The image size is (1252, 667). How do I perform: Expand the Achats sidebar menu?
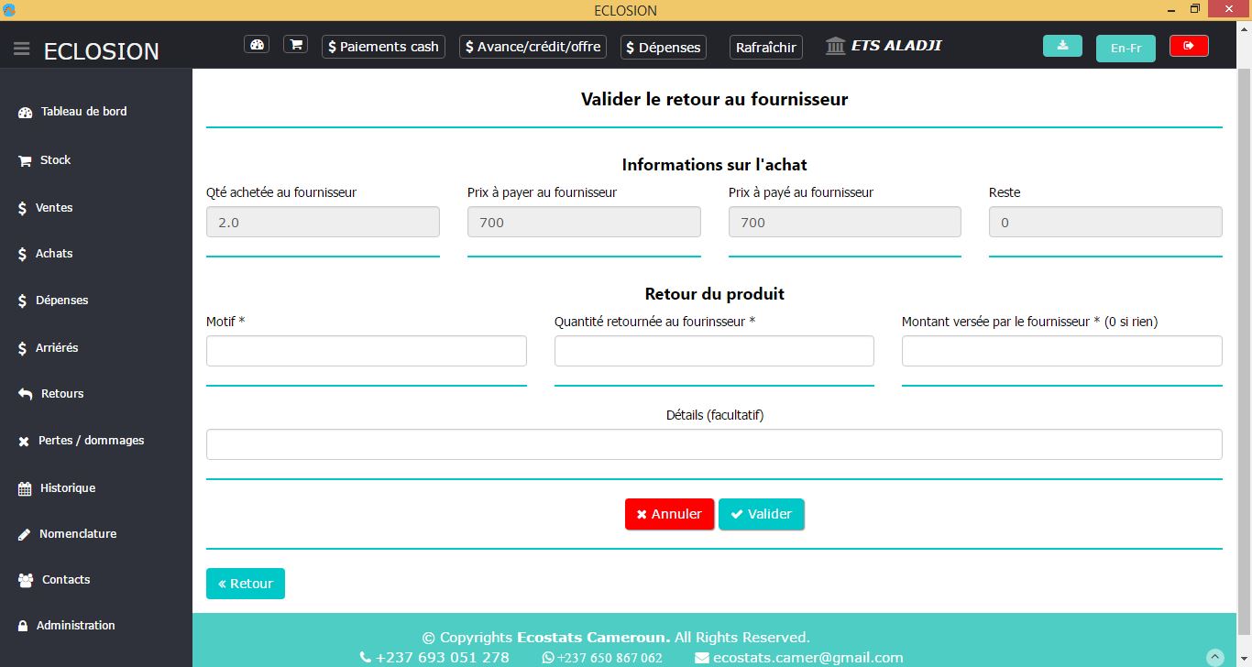tap(53, 254)
